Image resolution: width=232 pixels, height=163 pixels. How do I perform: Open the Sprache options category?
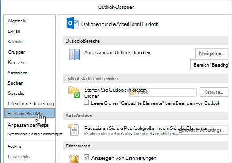point(16,93)
